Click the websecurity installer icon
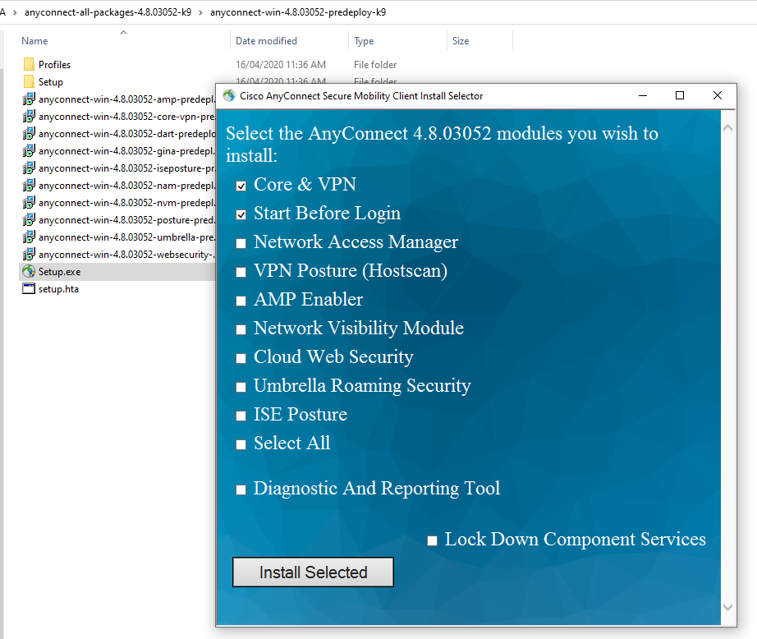Image resolution: width=757 pixels, height=639 pixels. point(29,254)
